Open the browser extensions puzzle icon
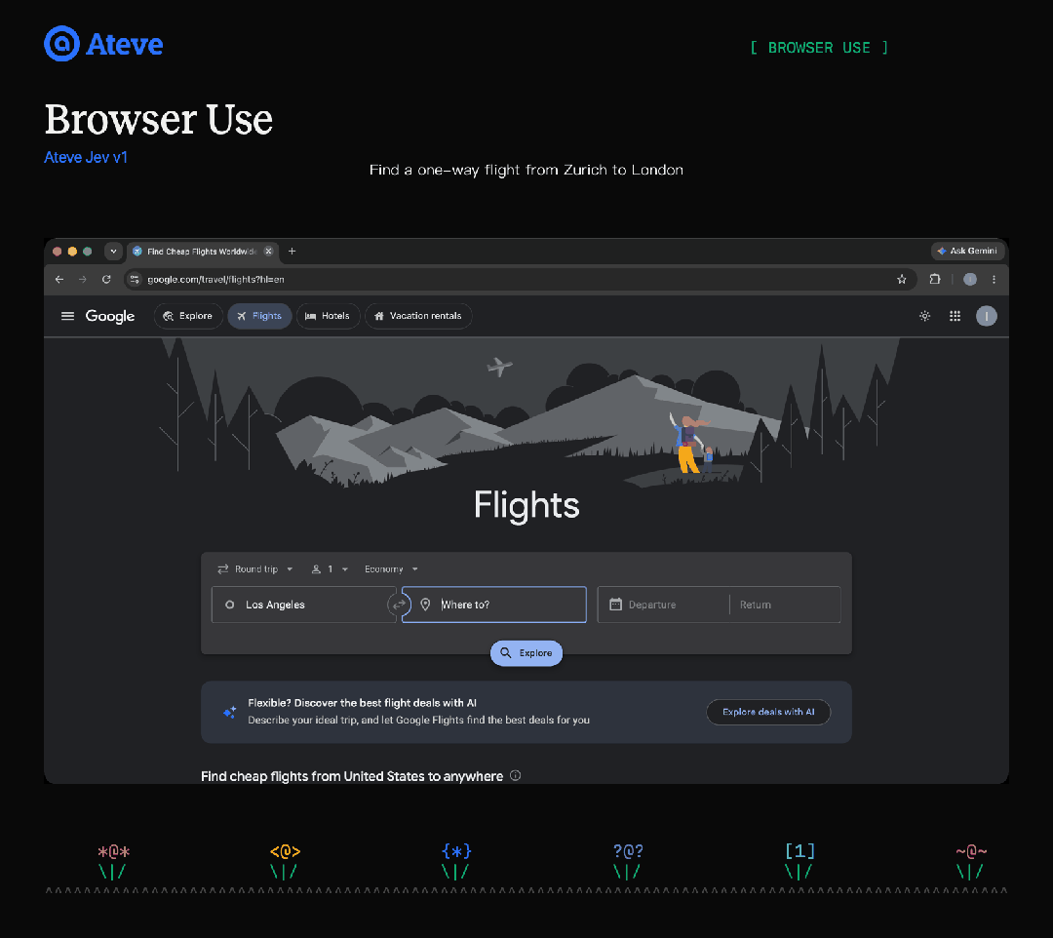The width and height of the screenshot is (1053, 938). tap(934, 279)
